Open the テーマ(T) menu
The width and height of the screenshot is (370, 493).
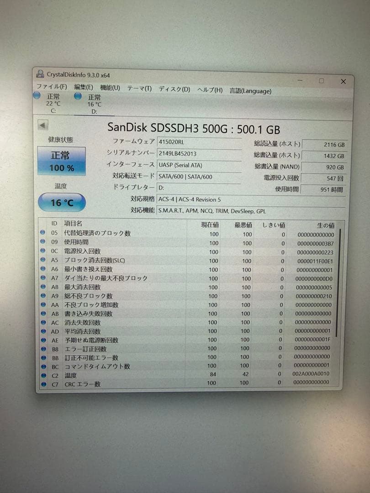point(139,89)
